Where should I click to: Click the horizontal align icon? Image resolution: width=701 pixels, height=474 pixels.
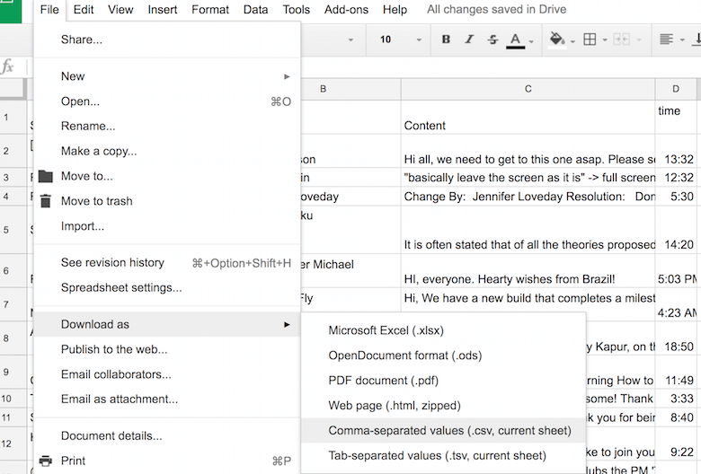coord(666,39)
